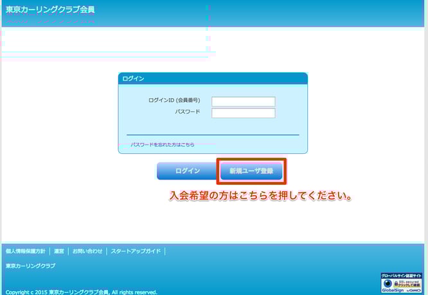Click the ログイン panel heading text
The image size is (428, 295).
(x=133, y=78)
